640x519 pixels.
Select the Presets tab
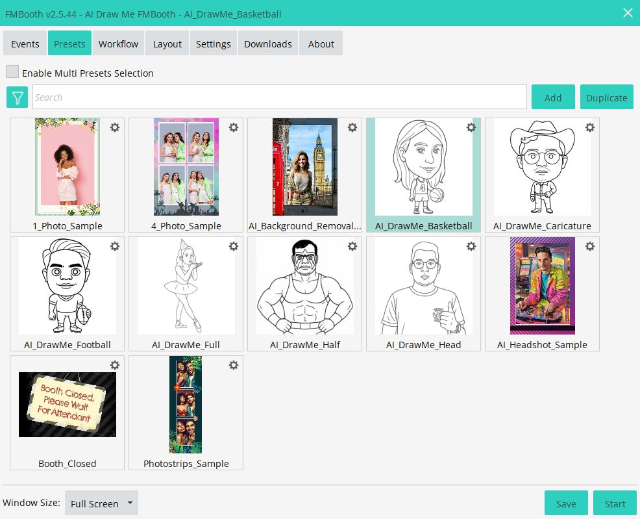tap(69, 44)
